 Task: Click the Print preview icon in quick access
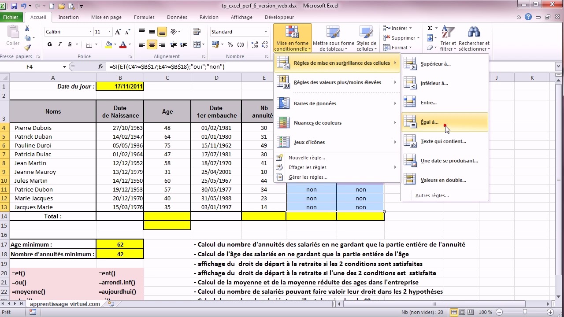70,6
